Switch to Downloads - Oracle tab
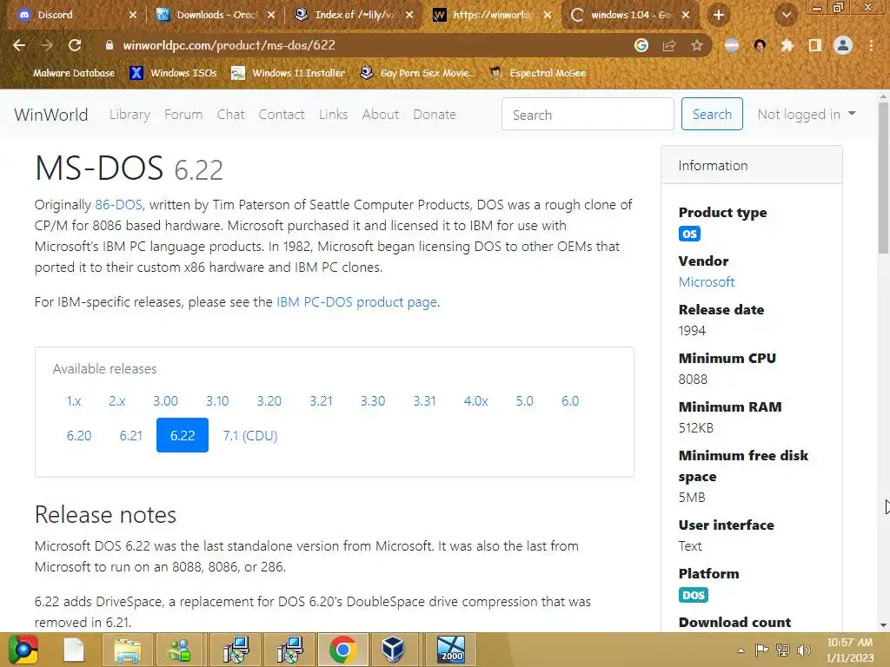 pos(216,16)
